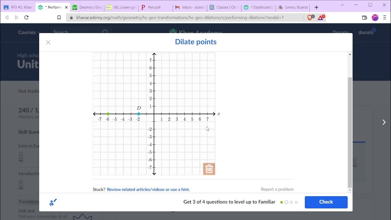
Task: Click the browser forward arrow
Action: pos(16,17)
